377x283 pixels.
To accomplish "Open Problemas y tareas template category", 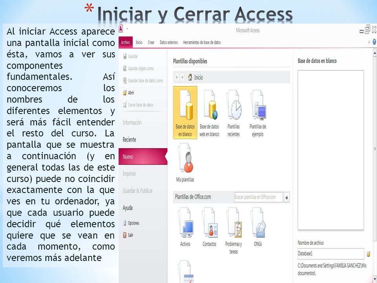I will (233, 231).
